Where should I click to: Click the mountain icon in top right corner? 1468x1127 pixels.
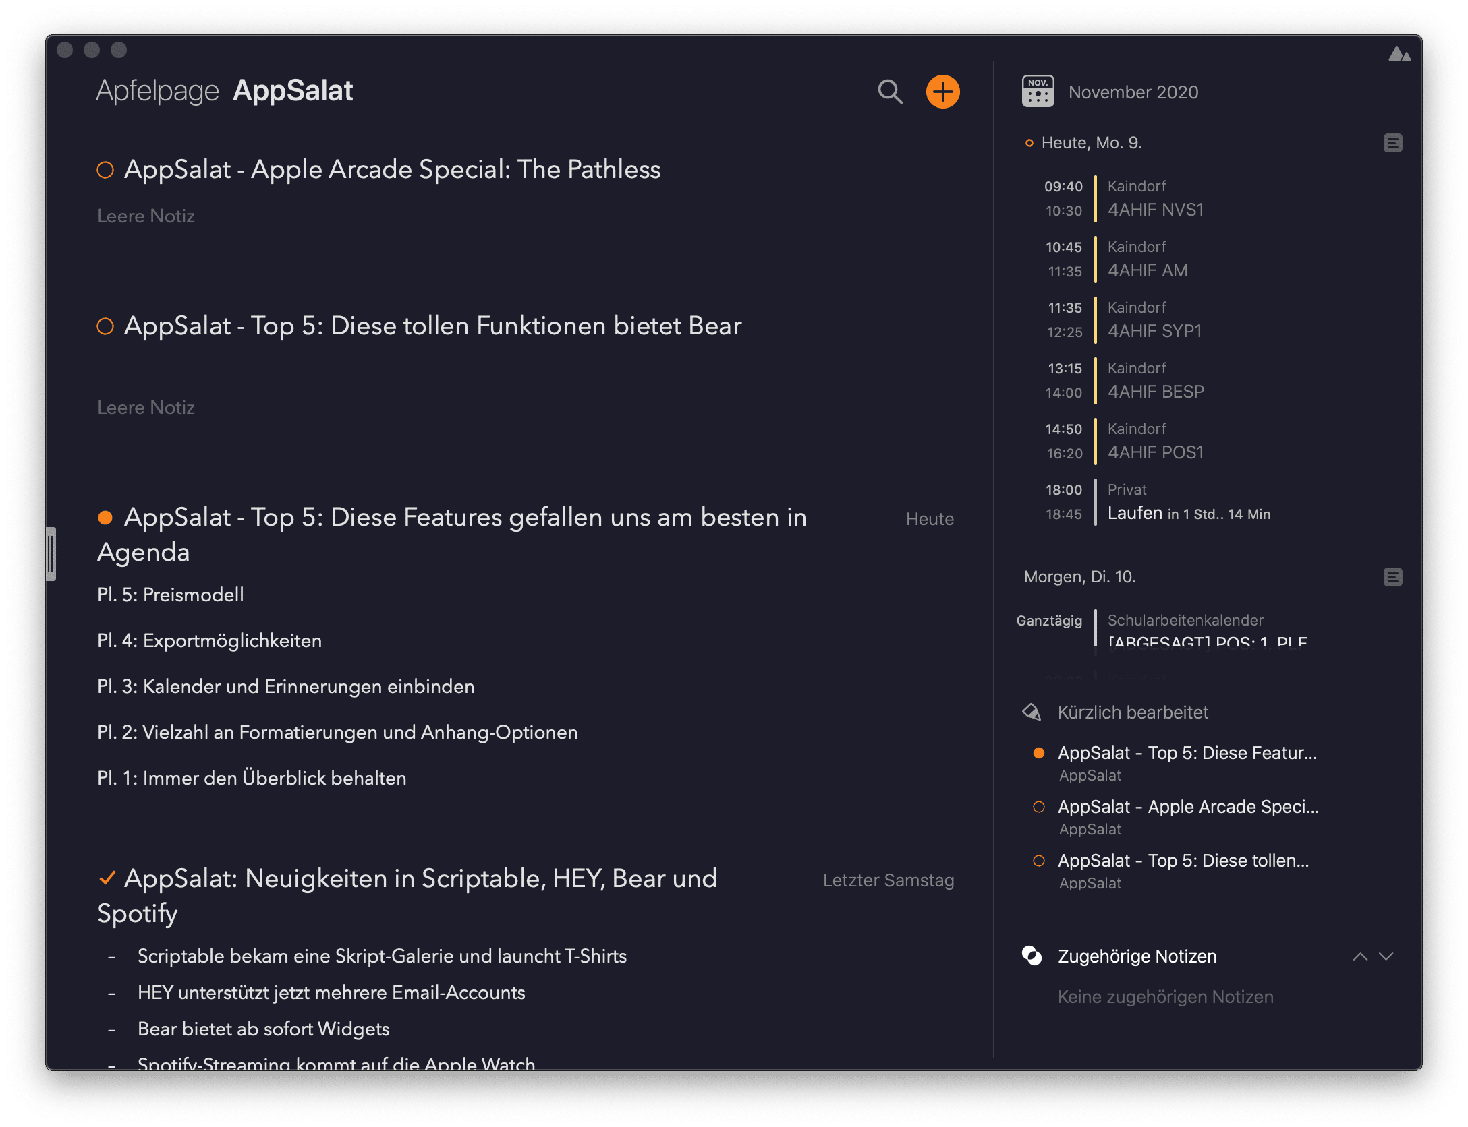click(1399, 54)
